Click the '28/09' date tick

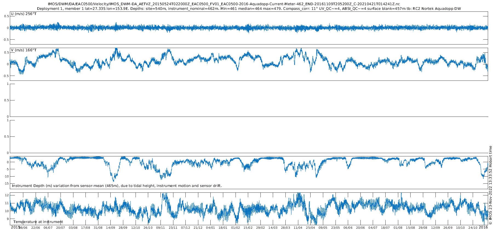pyautogui.click(x=123, y=228)
